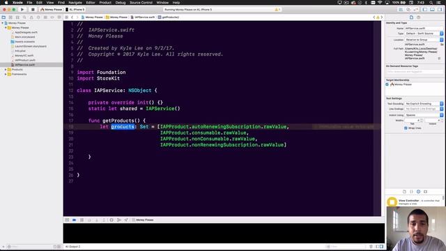Show the Standard editor
Screen dimensions: 446x251
point(401,9)
